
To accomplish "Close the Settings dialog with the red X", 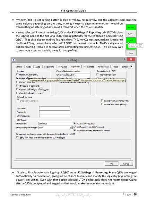I will 131,59.
